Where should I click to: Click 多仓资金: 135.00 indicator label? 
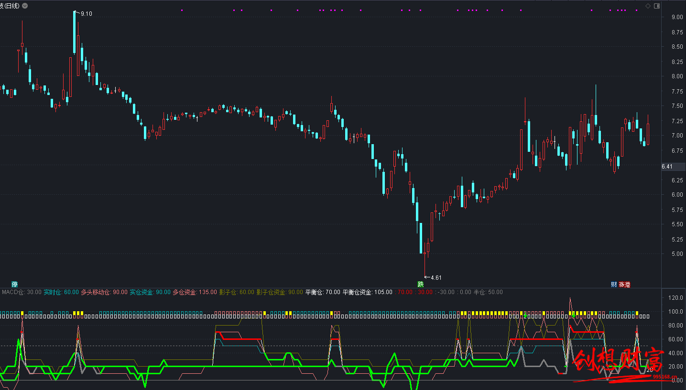point(195,292)
